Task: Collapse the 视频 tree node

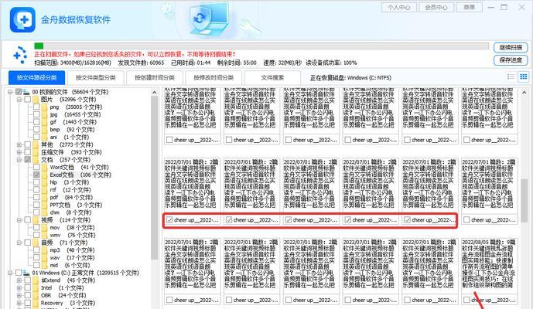Action: click(19, 220)
